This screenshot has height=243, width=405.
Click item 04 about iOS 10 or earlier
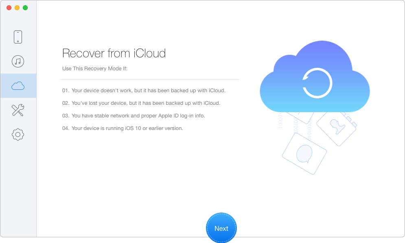[x=123, y=128]
